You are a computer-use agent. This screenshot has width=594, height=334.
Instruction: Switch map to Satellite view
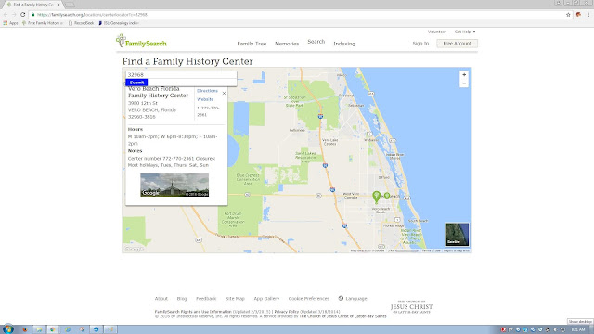[458, 234]
